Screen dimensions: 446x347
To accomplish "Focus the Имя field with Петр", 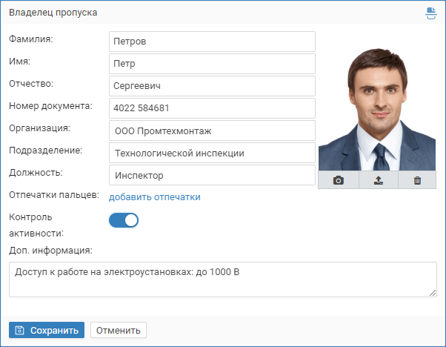I will point(211,64).
